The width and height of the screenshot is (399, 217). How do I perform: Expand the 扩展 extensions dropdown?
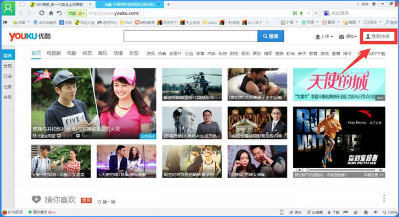[x=289, y=22]
